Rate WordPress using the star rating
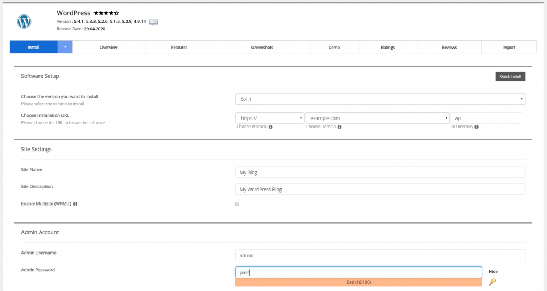Viewport: 547px width, 291px height. tap(106, 13)
